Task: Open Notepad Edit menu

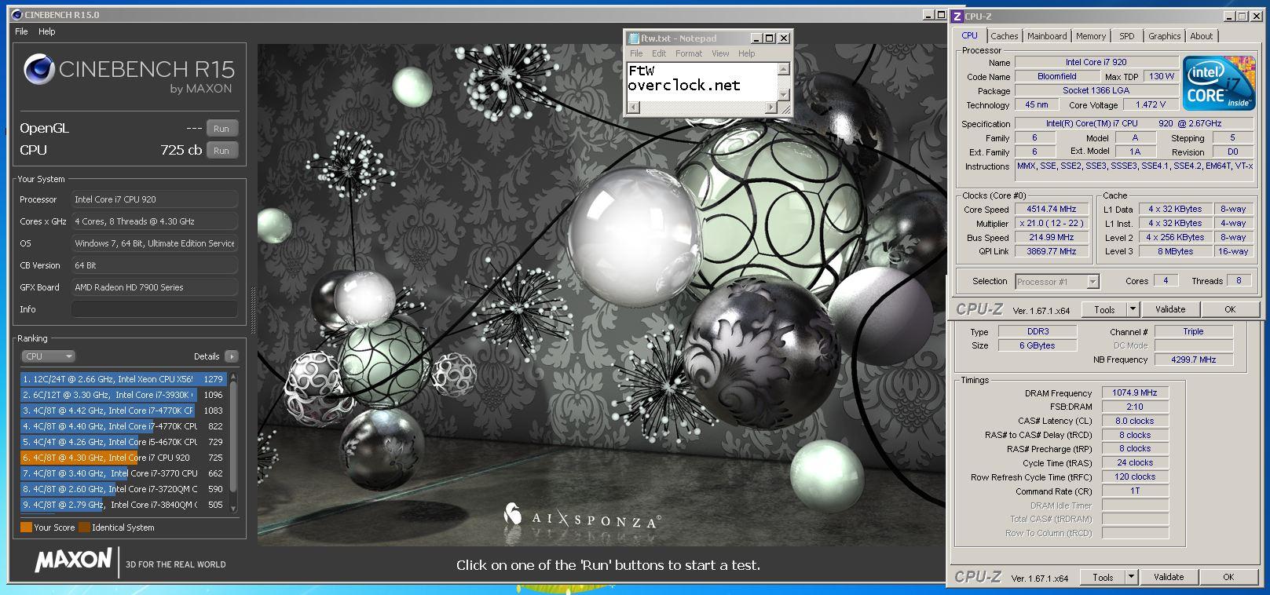Action: [x=659, y=53]
